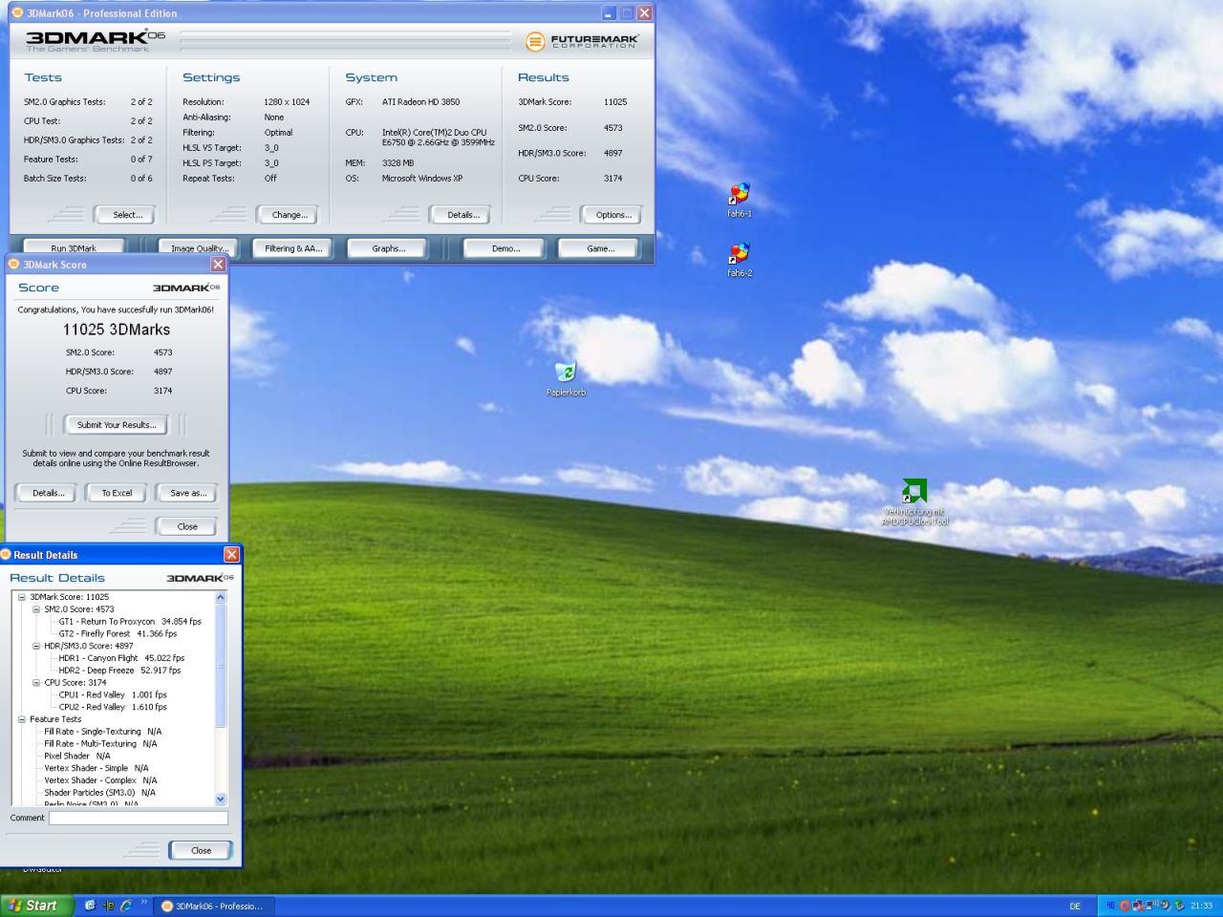
Task: Click the System Details... button in main window
Action: click(x=461, y=215)
